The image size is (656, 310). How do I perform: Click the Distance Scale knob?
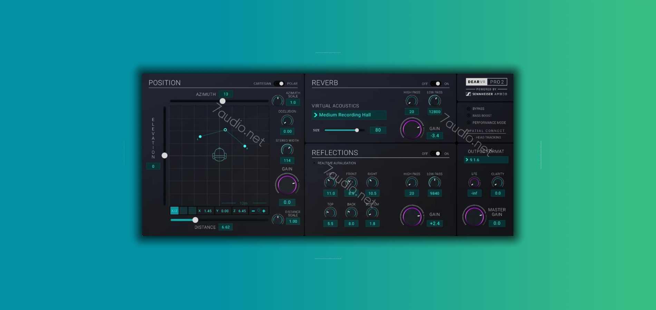click(278, 219)
